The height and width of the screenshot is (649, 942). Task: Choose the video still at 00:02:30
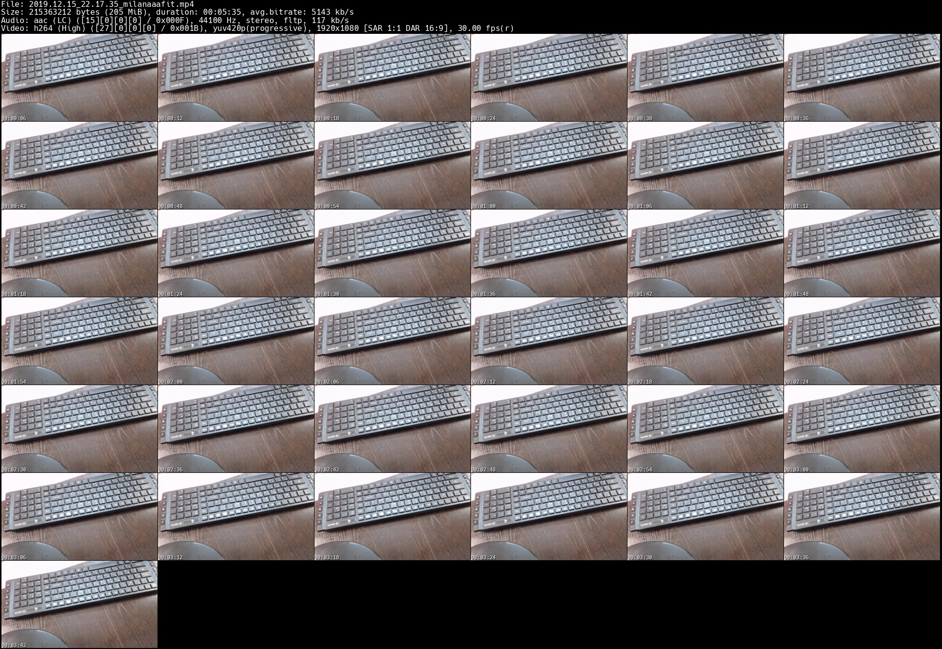79,429
